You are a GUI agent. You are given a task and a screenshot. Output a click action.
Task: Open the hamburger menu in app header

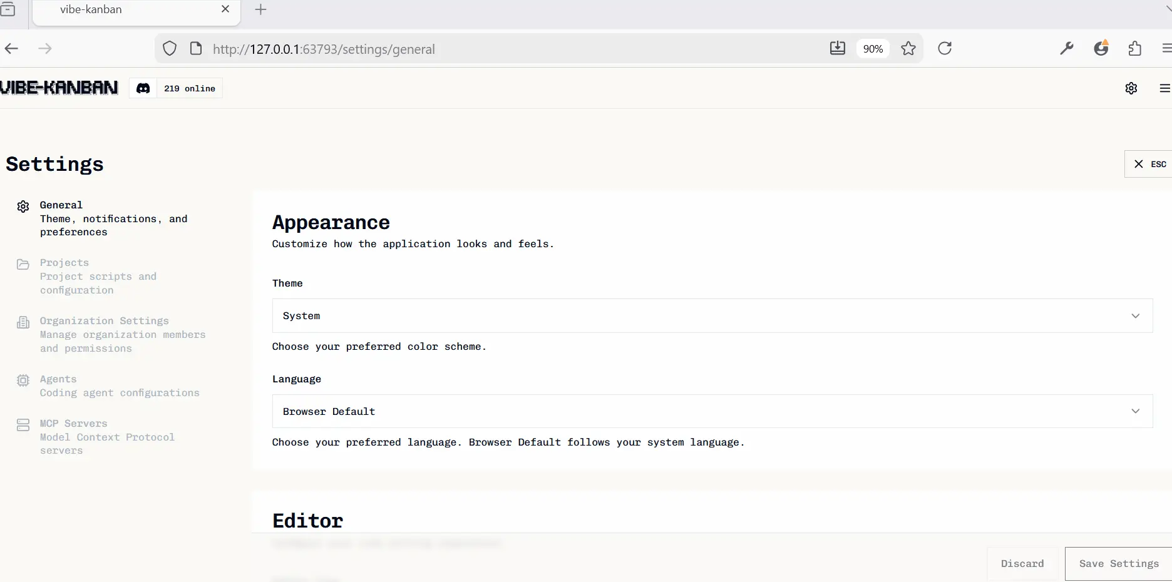(1164, 88)
